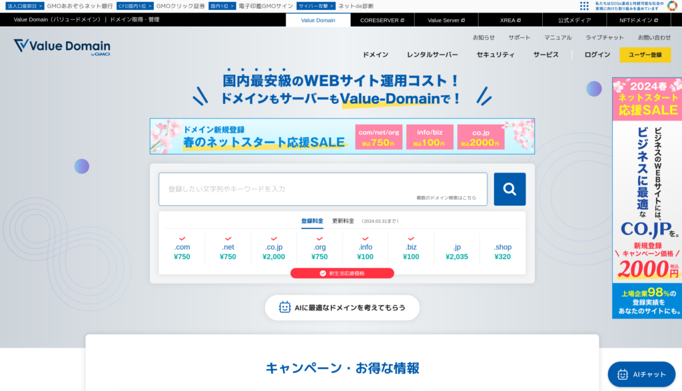Viewport: 682px width, 391px height.
Task: Click AIに最適なドメインを考えてもらう button
Action: tap(342, 308)
